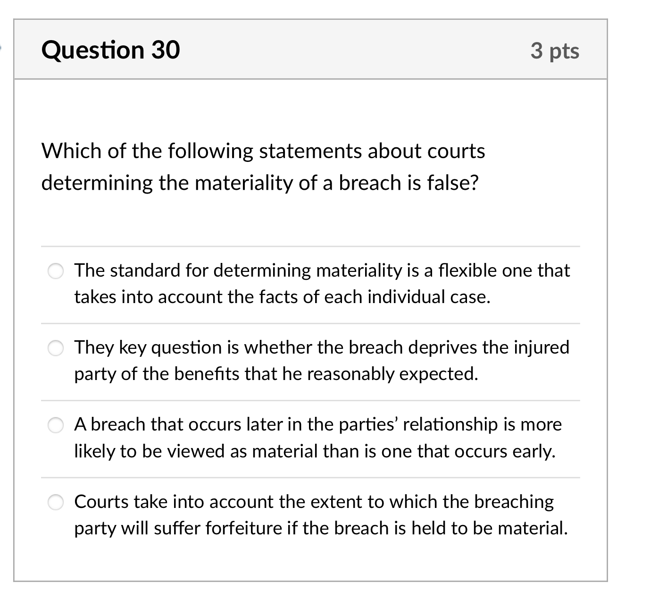Click the 3 pts label
Viewport: 667px width, 600px height.
555,51
